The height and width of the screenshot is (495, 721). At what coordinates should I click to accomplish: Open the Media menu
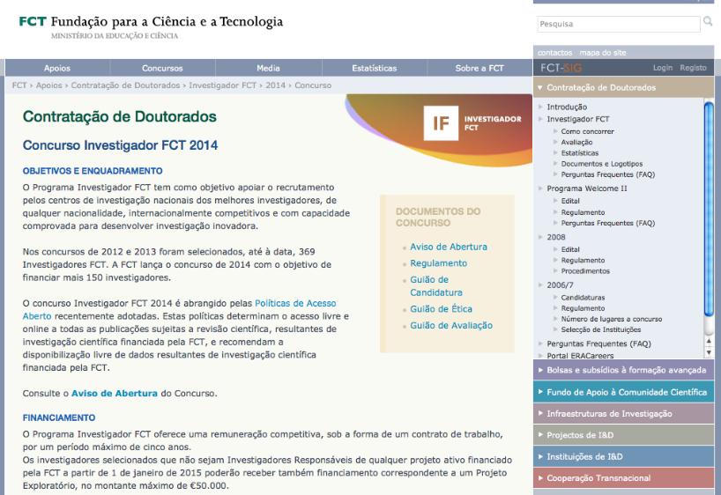pos(268,68)
